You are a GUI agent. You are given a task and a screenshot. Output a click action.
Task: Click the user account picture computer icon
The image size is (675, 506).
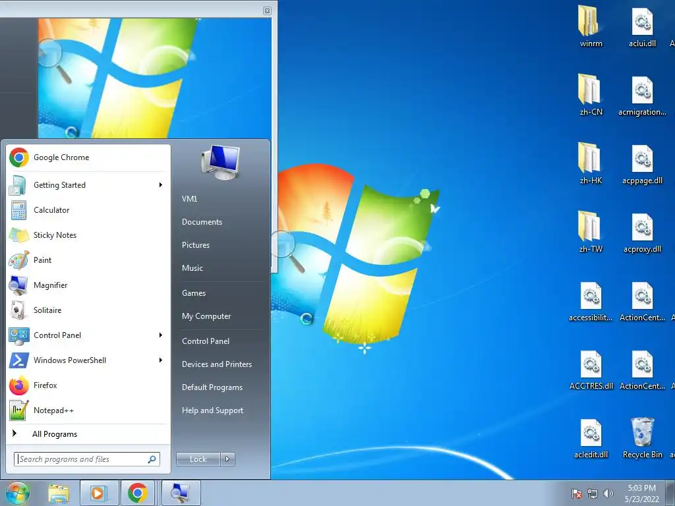pos(220,163)
